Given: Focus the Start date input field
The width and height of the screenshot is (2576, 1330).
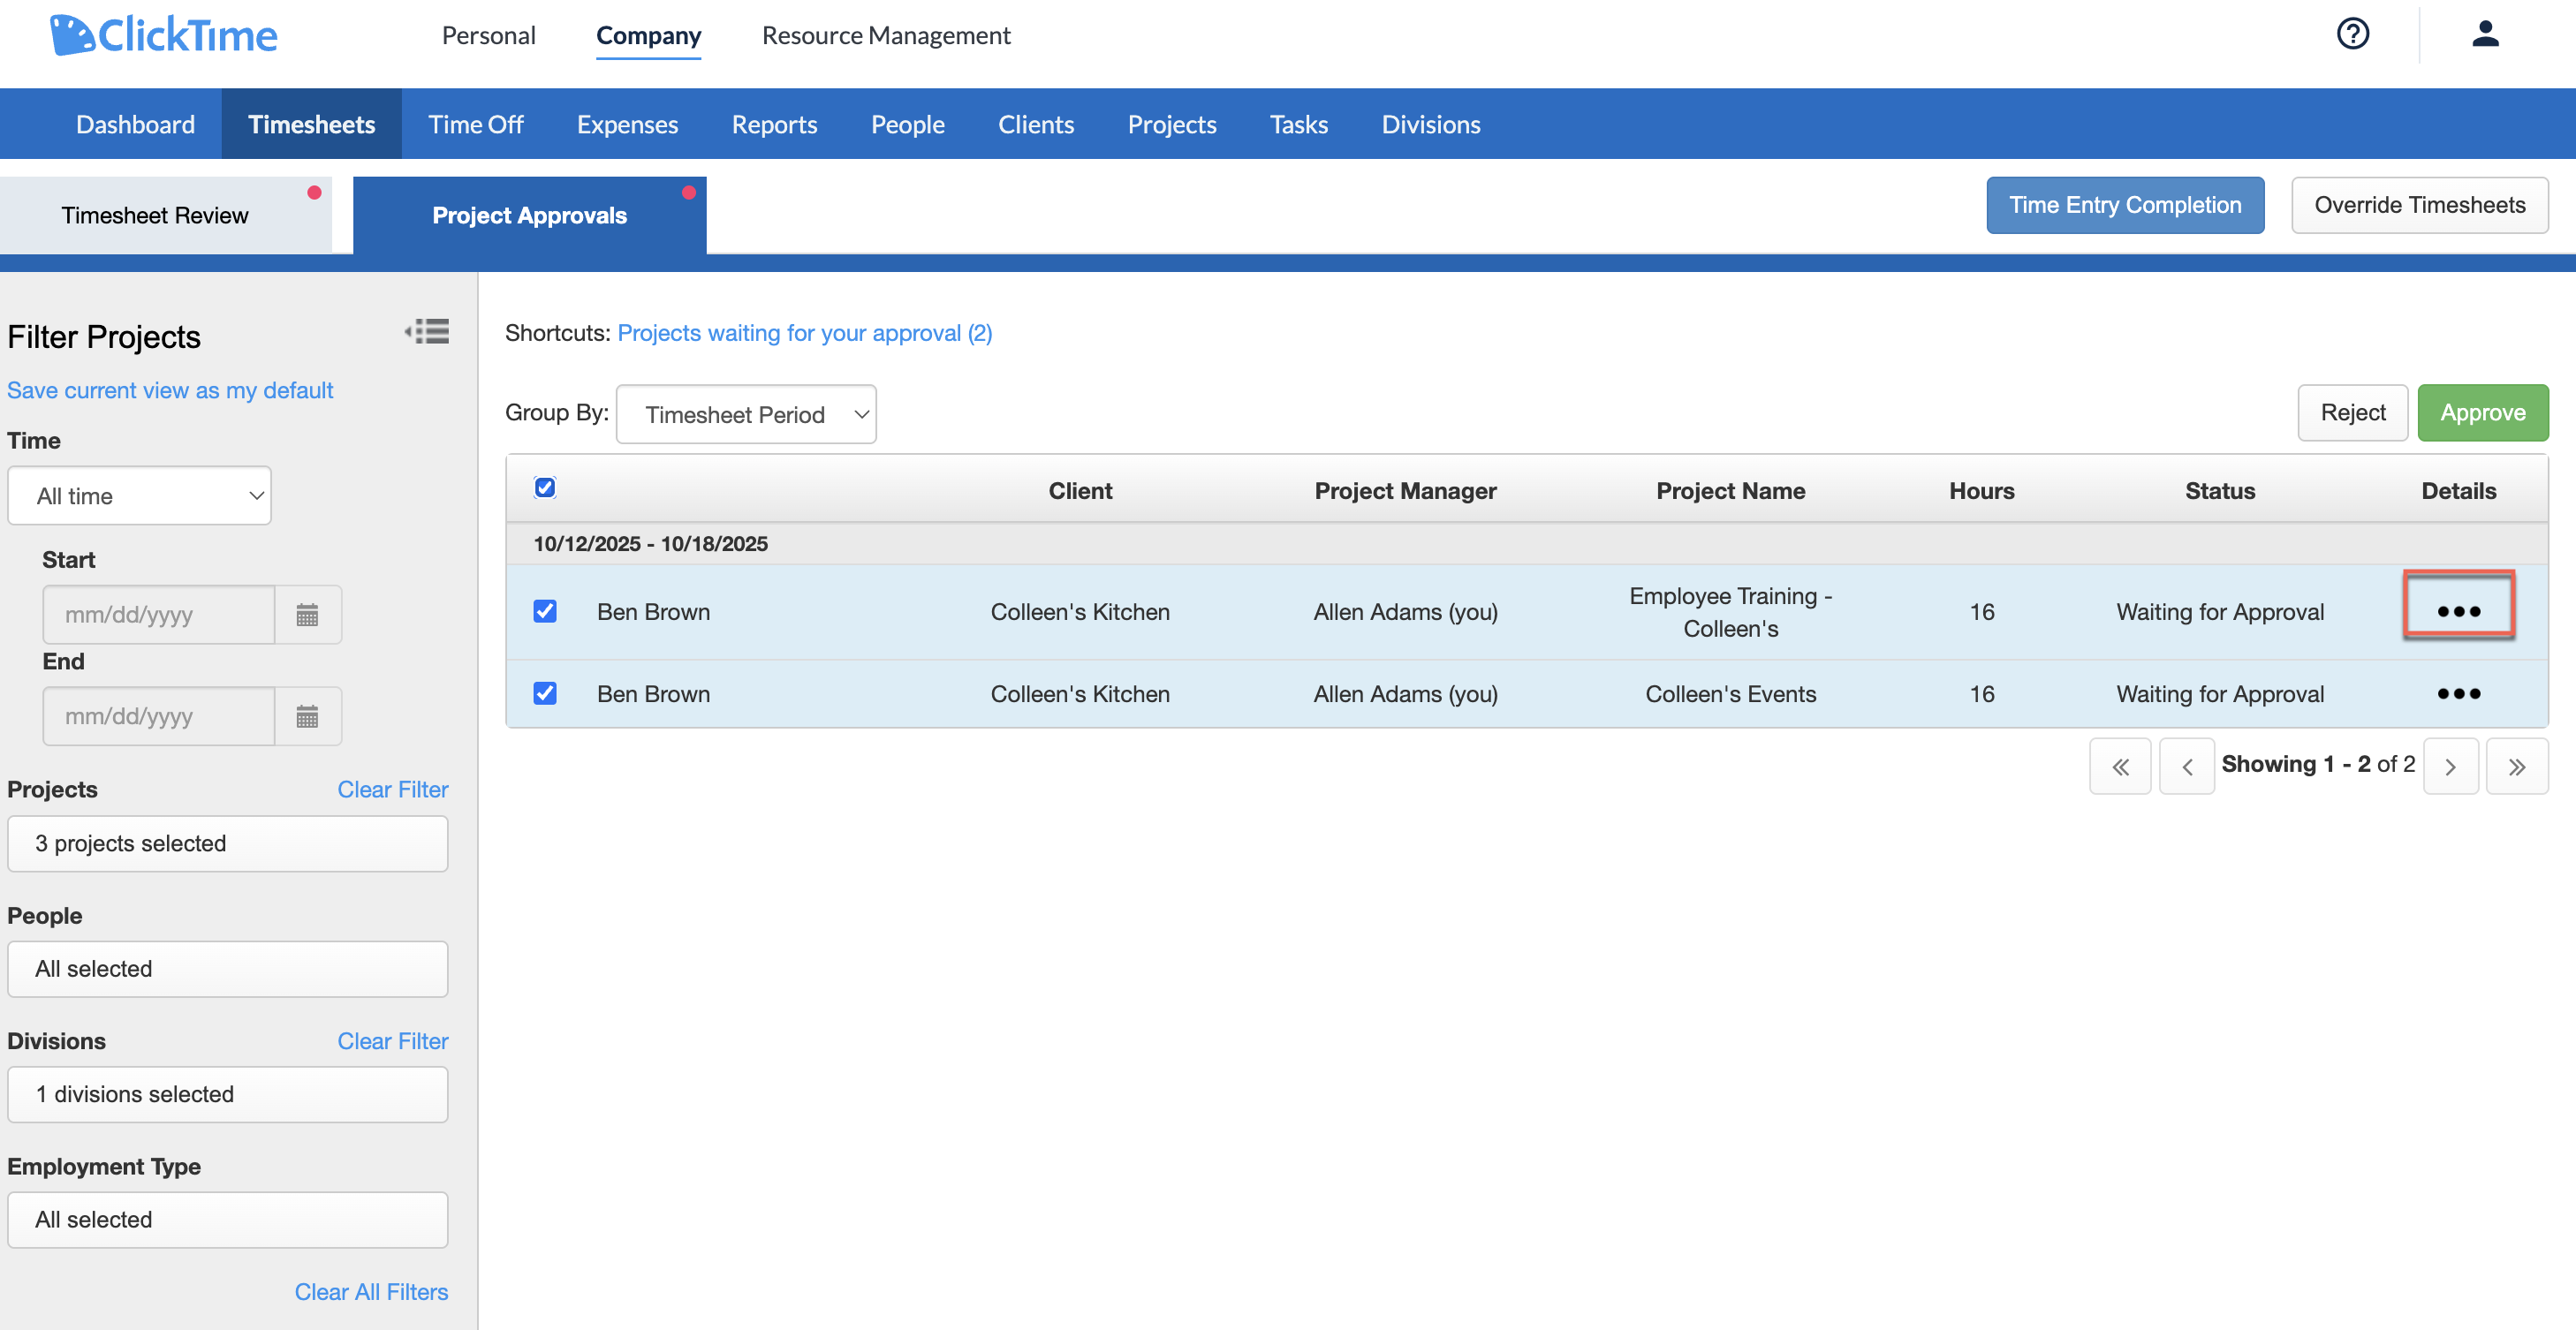Looking at the screenshot, I should (x=159, y=614).
